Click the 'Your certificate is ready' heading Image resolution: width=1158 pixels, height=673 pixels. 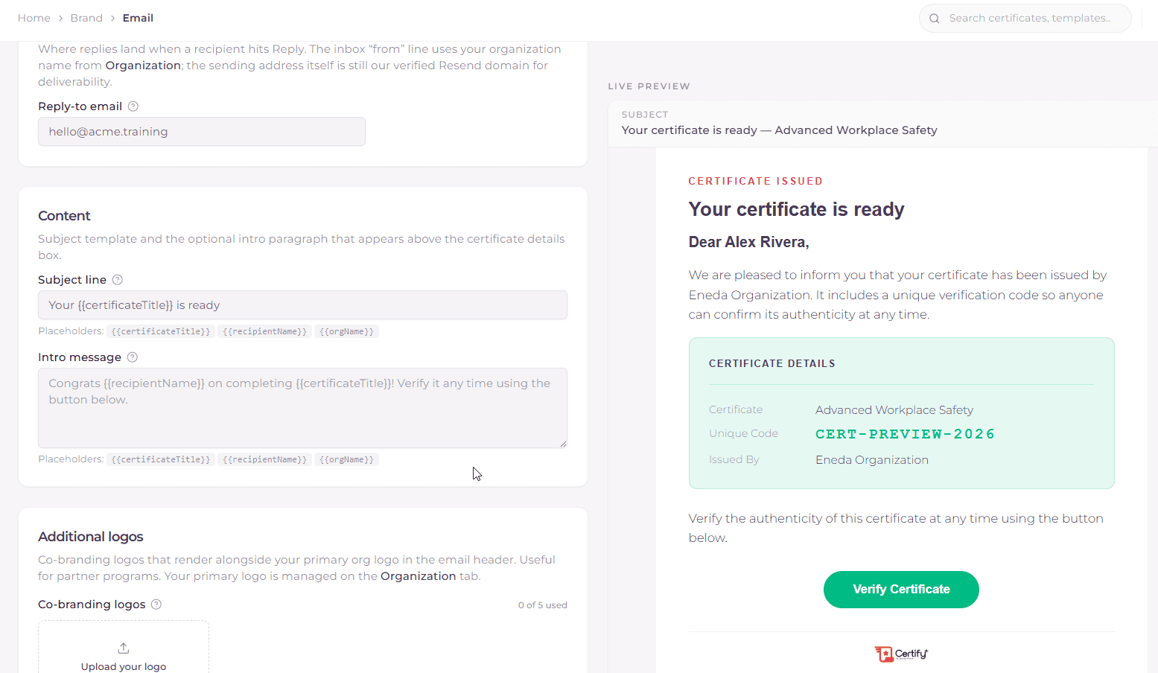click(x=796, y=209)
